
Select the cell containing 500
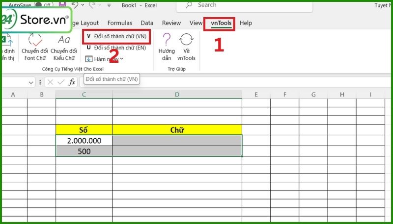84,151
